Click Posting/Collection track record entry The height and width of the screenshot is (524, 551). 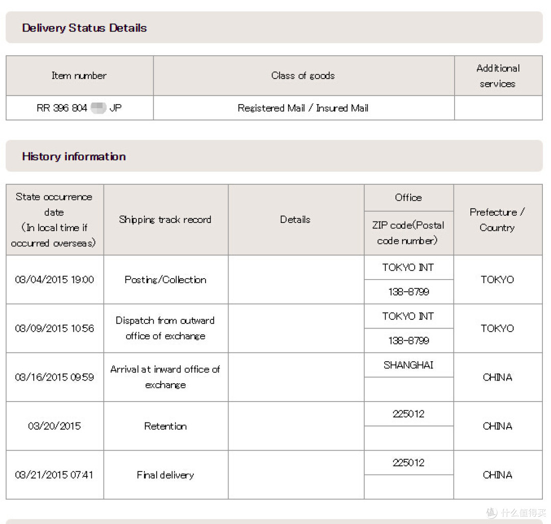click(x=165, y=280)
